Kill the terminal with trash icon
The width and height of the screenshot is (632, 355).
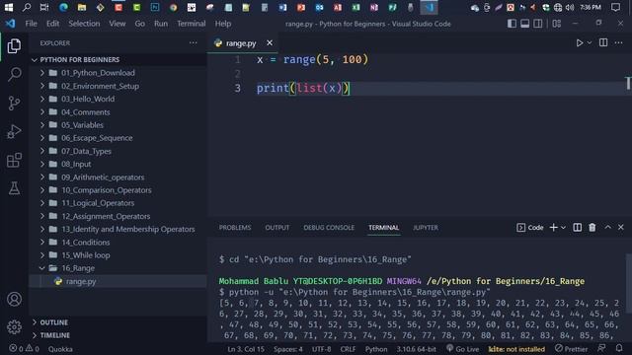592,228
